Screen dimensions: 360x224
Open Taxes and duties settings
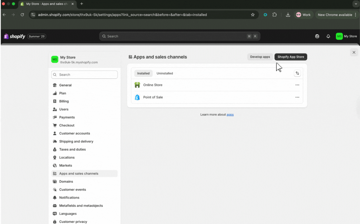pyautogui.click(x=84, y=149)
